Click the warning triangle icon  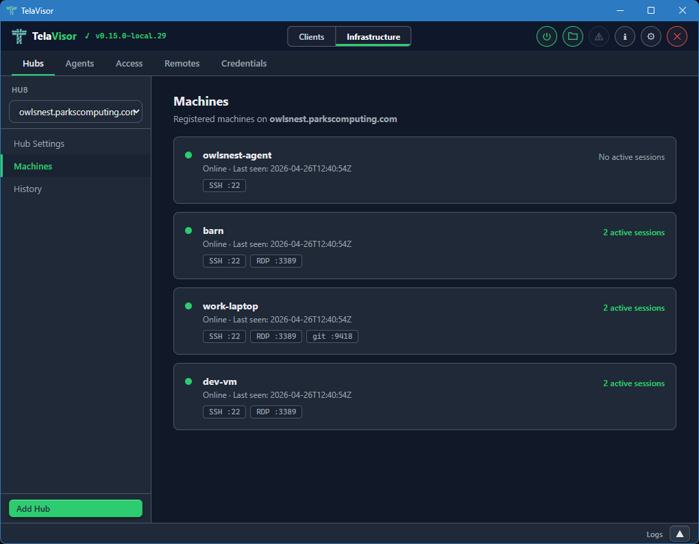point(599,36)
